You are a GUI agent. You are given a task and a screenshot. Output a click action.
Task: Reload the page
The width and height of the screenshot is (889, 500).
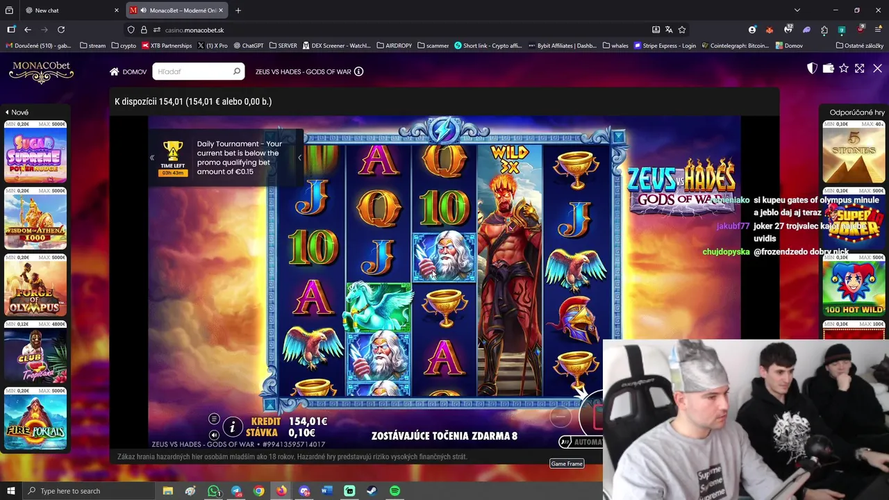click(61, 30)
